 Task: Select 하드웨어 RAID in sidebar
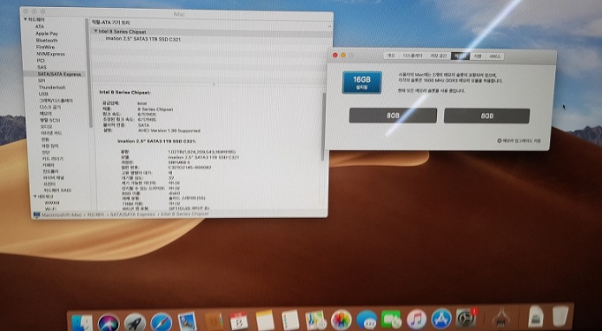pos(57,190)
